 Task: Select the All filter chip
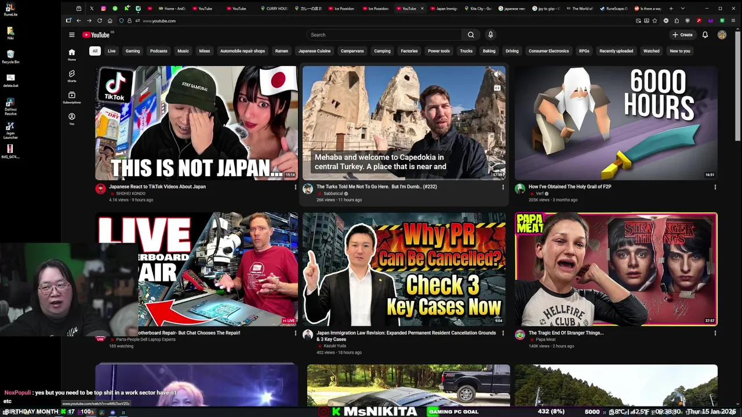pos(94,51)
